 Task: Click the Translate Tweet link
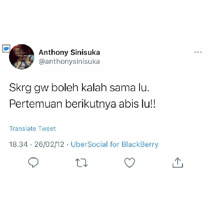(x=33, y=129)
